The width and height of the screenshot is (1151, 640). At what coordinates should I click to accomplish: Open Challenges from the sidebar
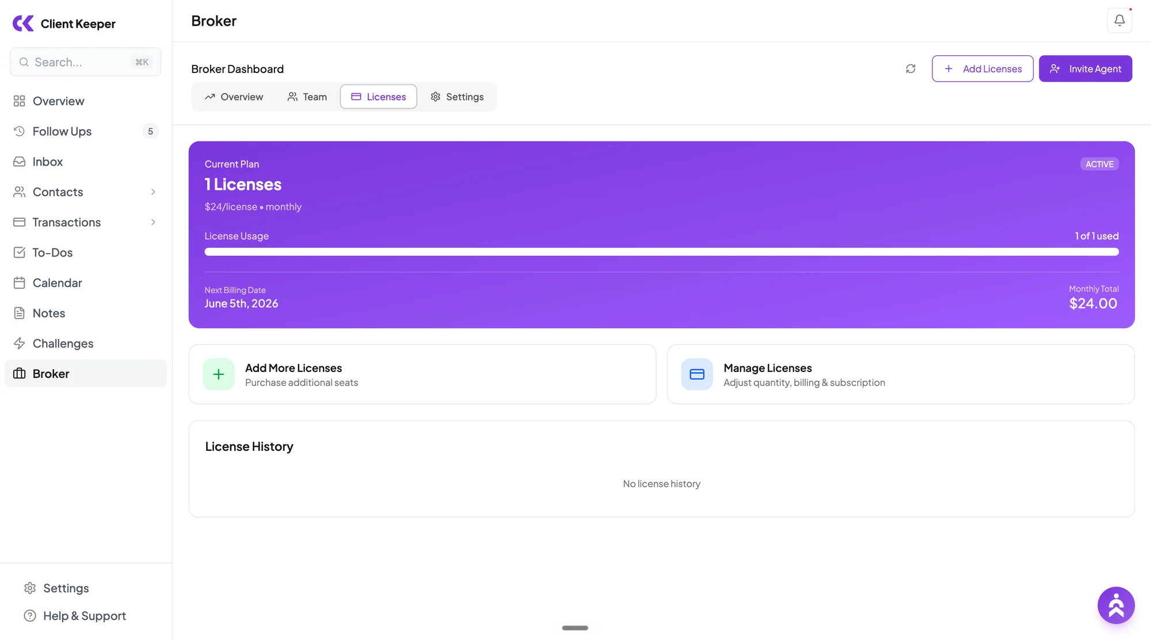tap(86, 343)
